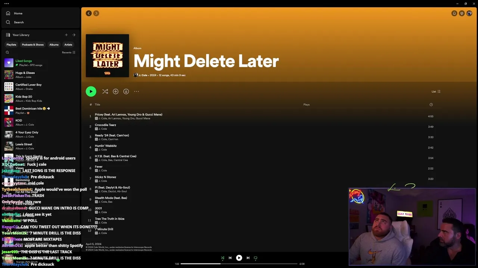
Task: Click the Might Delete Later cover art
Action: pyautogui.click(x=108, y=56)
